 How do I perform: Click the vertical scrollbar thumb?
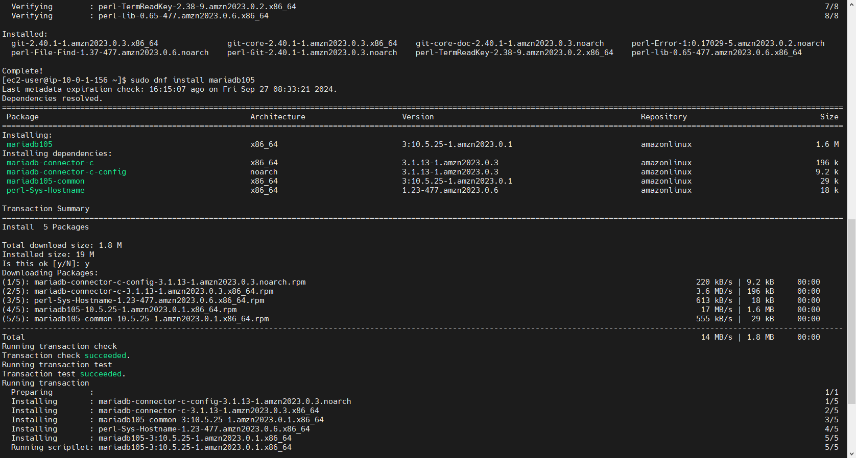(x=851, y=332)
